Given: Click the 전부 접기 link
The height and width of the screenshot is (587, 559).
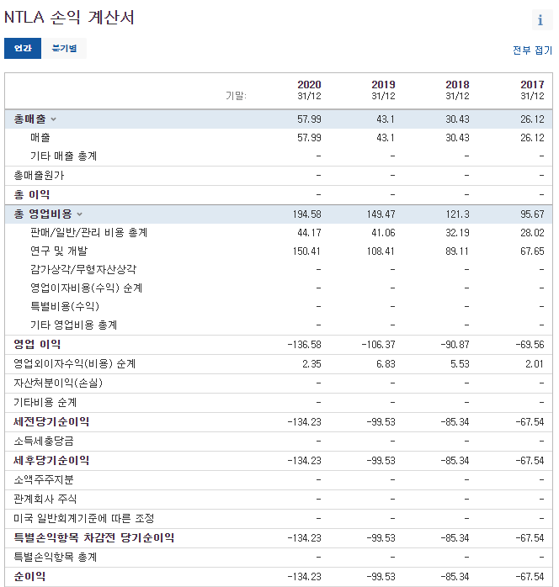Looking at the screenshot, I should 532,50.
